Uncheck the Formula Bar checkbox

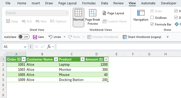click(152, 24)
